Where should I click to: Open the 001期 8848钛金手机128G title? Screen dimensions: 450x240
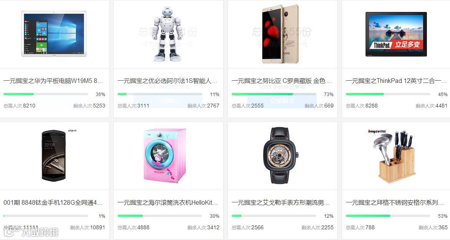[x=53, y=203]
